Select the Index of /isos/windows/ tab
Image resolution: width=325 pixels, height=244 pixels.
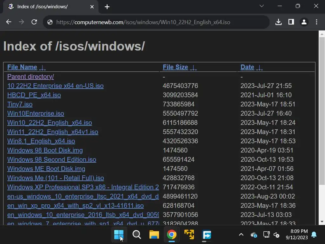click(51, 7)
